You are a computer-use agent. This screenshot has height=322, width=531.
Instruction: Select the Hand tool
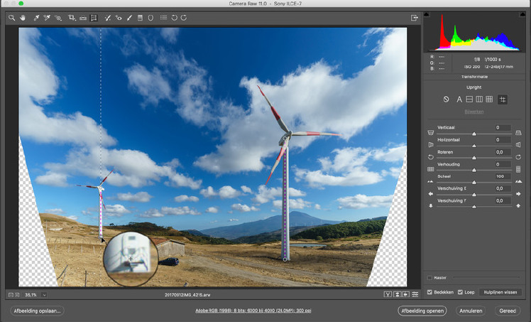22,18
